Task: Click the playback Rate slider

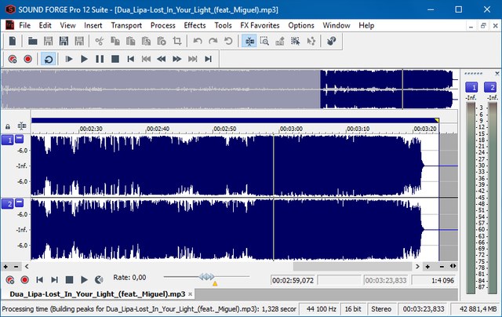Action: coord(206,277)
